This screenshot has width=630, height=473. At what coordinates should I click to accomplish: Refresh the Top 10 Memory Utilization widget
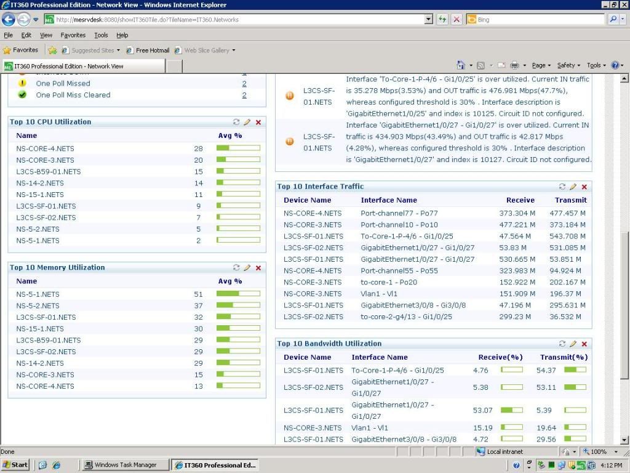[236, 267]
